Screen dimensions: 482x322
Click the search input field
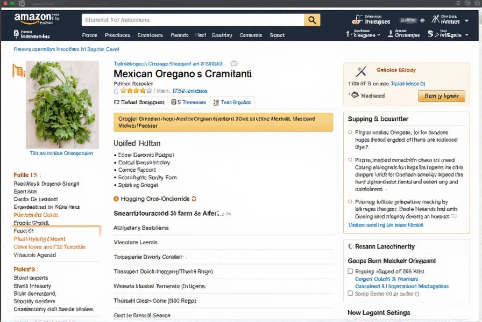(193, 20)
